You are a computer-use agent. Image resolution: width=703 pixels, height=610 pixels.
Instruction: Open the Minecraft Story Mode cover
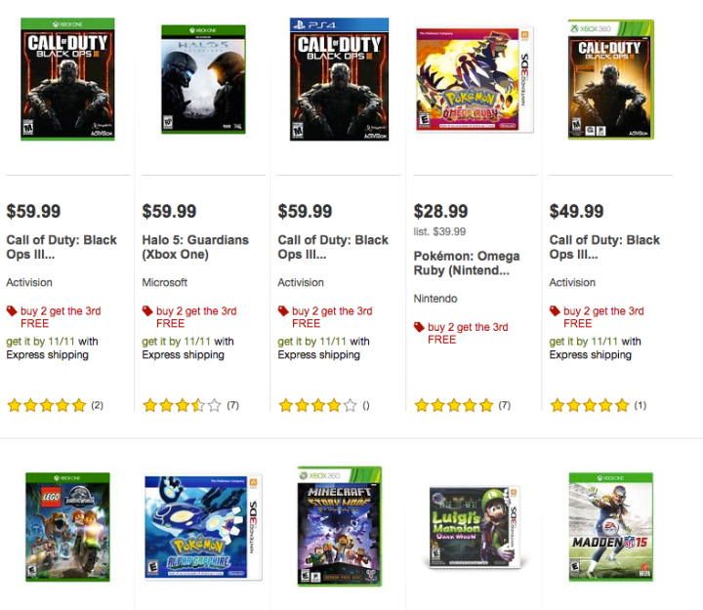(340, 526)
